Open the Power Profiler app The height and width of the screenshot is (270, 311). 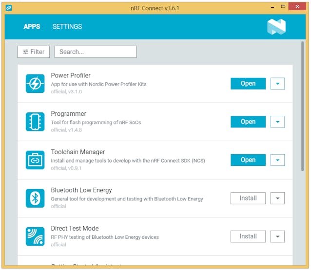click(248, 83)
